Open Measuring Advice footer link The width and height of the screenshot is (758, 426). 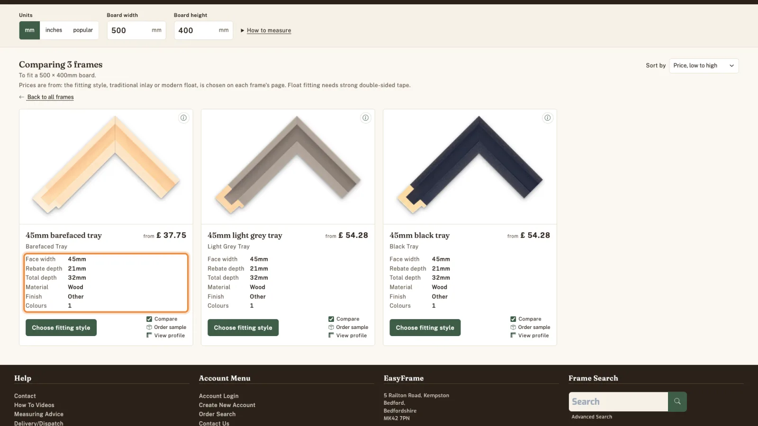point(39,414)
